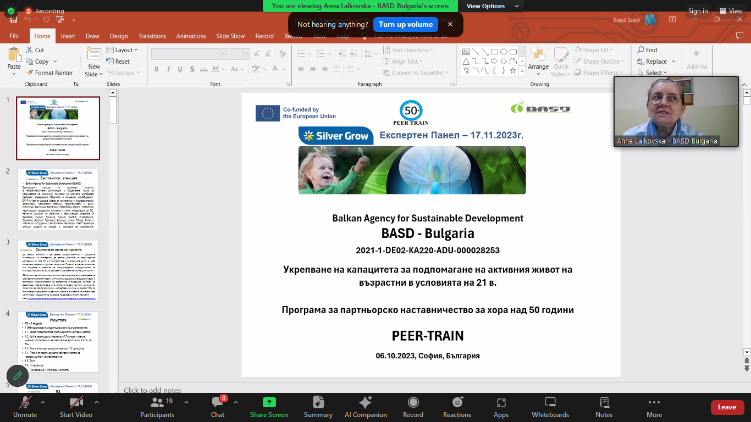The image size is (751, 422).
Task: Insert a New Slide
Action: tap(94, 62)
